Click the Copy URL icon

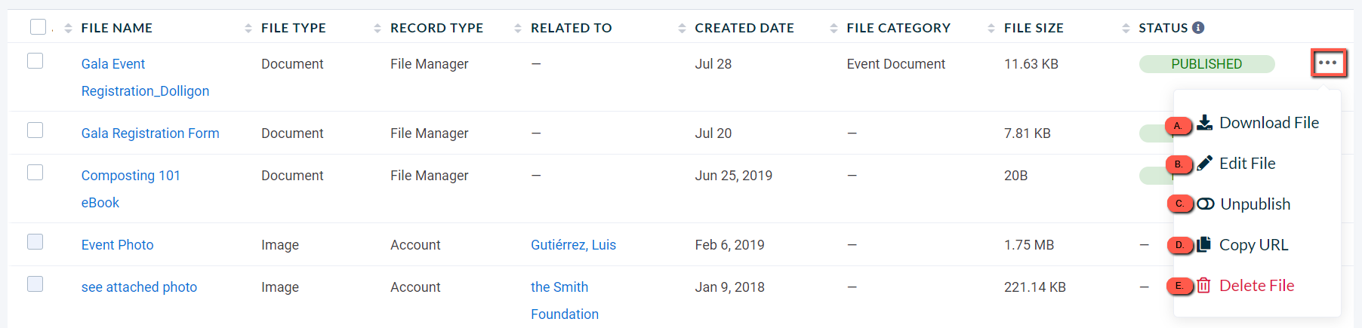pyautogui.click(x=1204, y=244)
